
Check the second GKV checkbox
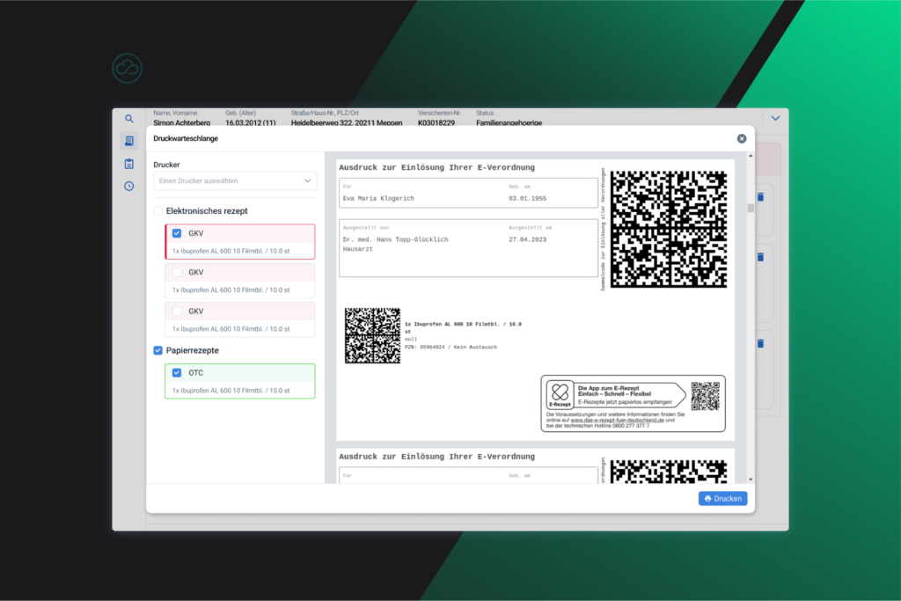click(177, 273)
